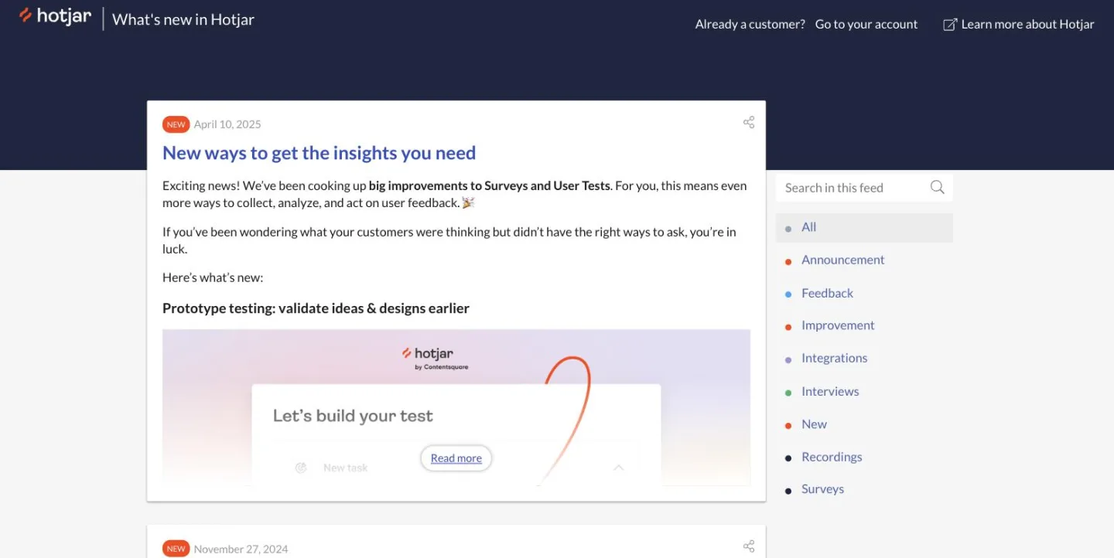Filter feed by Improvement
Viewport: 1114px width, 558px height.
click(838, 325)
